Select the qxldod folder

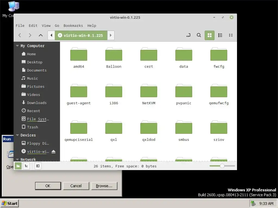click(149, 131)
